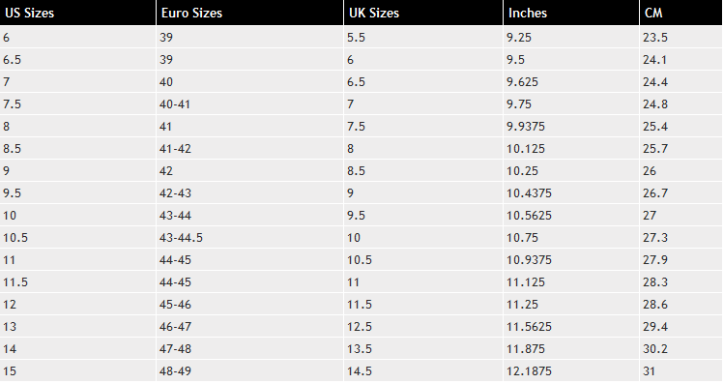Viewport: 724px width, 384px height.
Task: Click the UK Sizes column header
Action: (423, 13)
